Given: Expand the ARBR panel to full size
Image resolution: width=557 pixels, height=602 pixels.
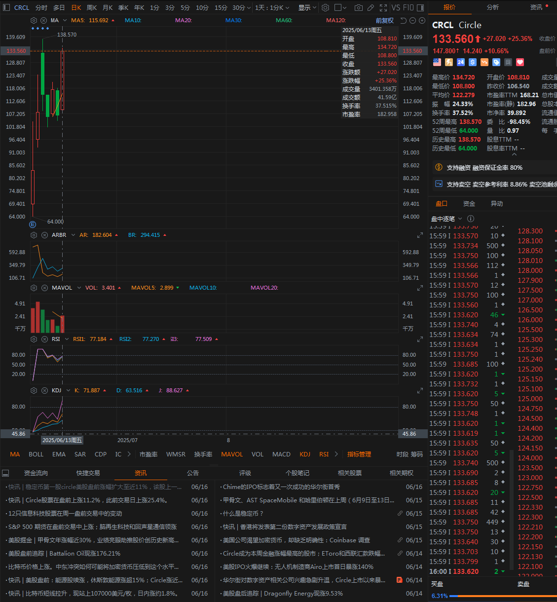Looking at the screenshot, I should tap(420, 235).
